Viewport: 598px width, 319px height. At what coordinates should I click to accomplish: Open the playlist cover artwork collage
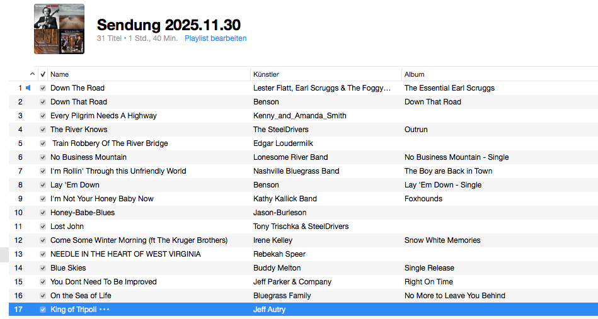[59, 29]
